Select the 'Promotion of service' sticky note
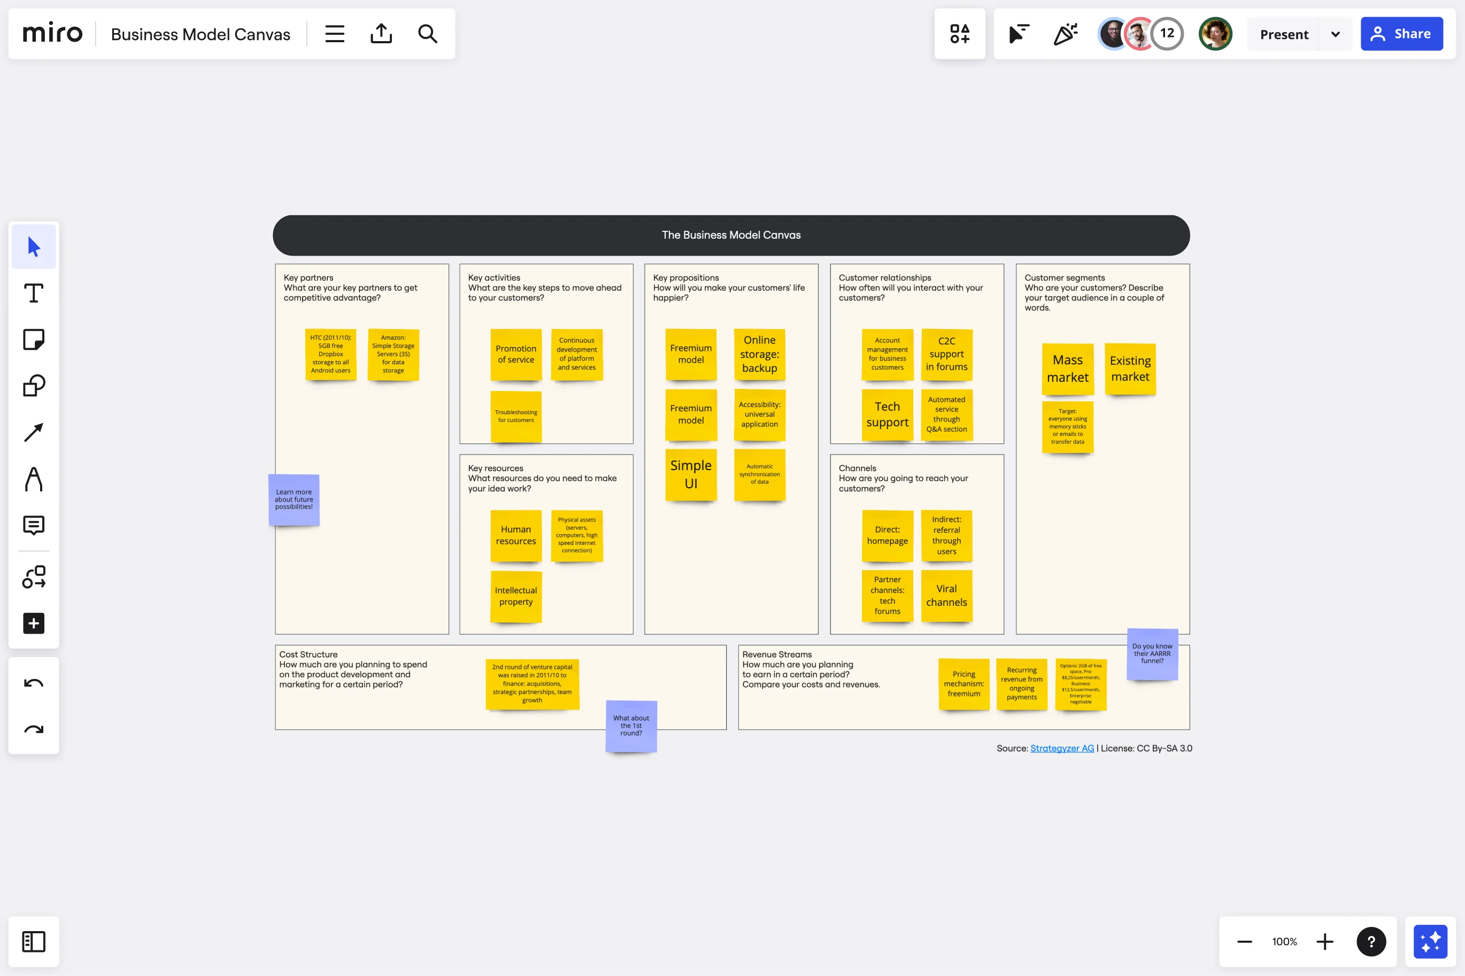The width and height of the screenshot is (1465, 976). coord(516,354)
